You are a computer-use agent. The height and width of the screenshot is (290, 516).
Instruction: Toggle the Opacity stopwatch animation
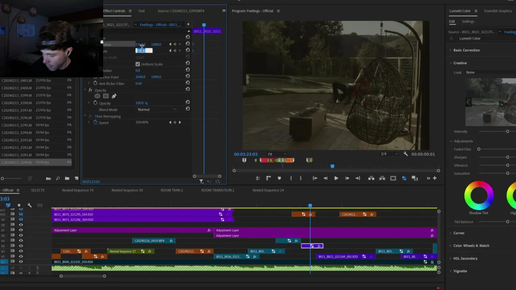click(96, 103)
